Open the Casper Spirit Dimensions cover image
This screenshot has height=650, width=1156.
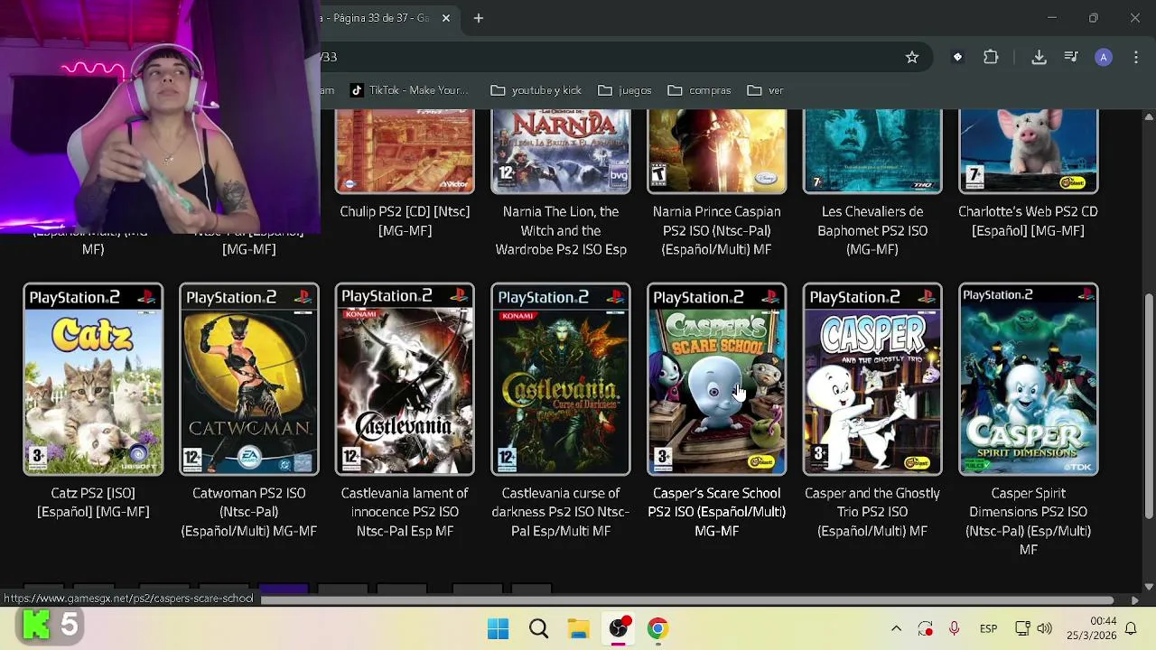(1029, 379)
